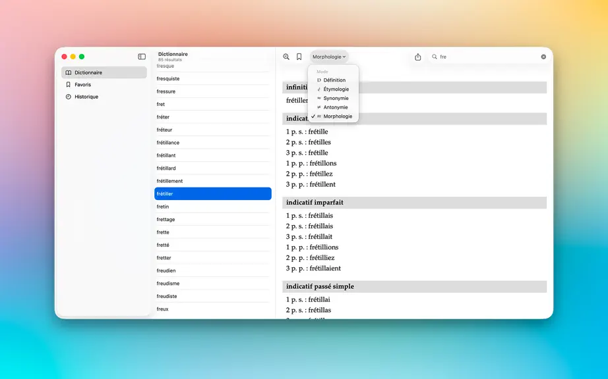Image resolution: width=608 pixels, height=379 pixels.
Task: Select the word 'fretter' in the list
Action: pos(213,257)
